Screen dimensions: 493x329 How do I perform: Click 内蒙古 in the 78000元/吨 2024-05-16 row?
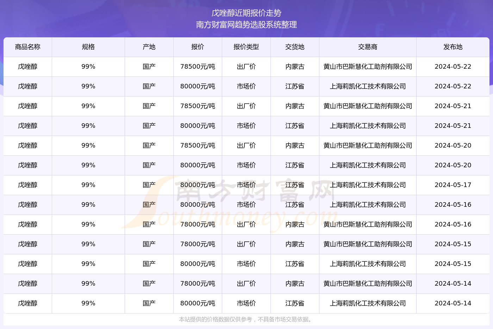click(x=295, y=224)
